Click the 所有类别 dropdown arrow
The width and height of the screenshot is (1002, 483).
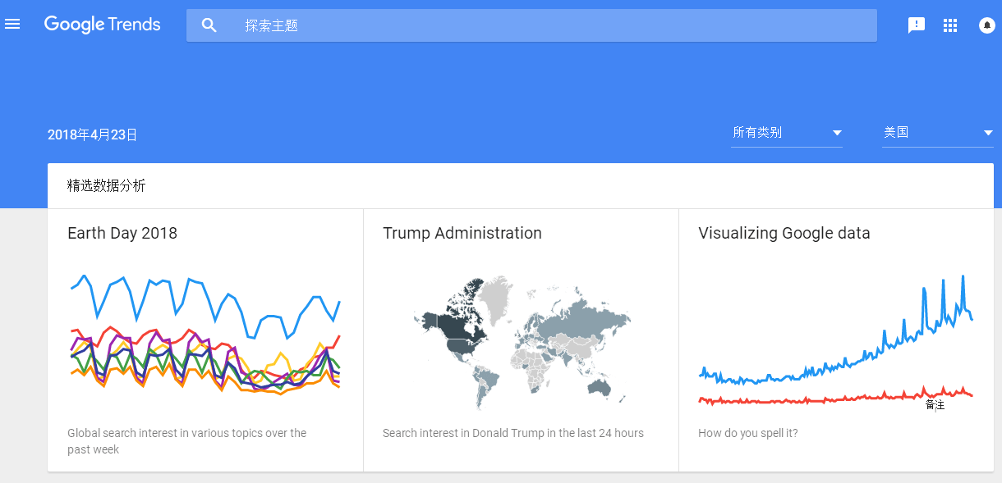837,134
